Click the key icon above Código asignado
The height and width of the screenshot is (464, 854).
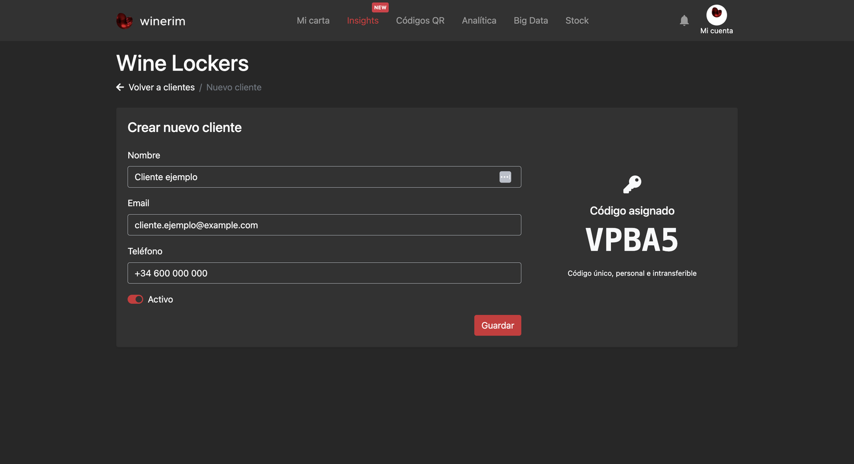(632, 184)
